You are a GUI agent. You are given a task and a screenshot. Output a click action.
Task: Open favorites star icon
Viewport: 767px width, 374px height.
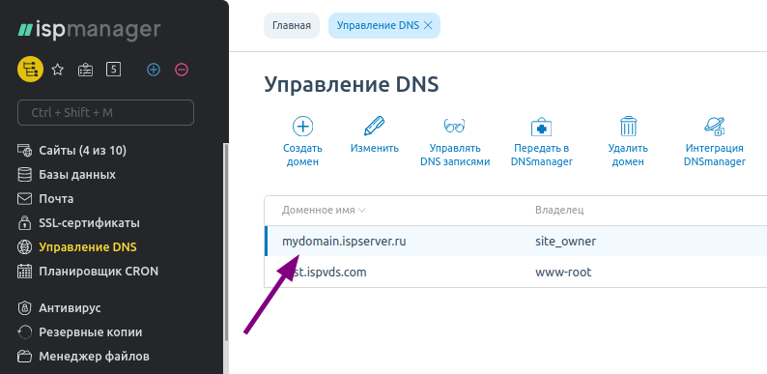coord(58,70)
